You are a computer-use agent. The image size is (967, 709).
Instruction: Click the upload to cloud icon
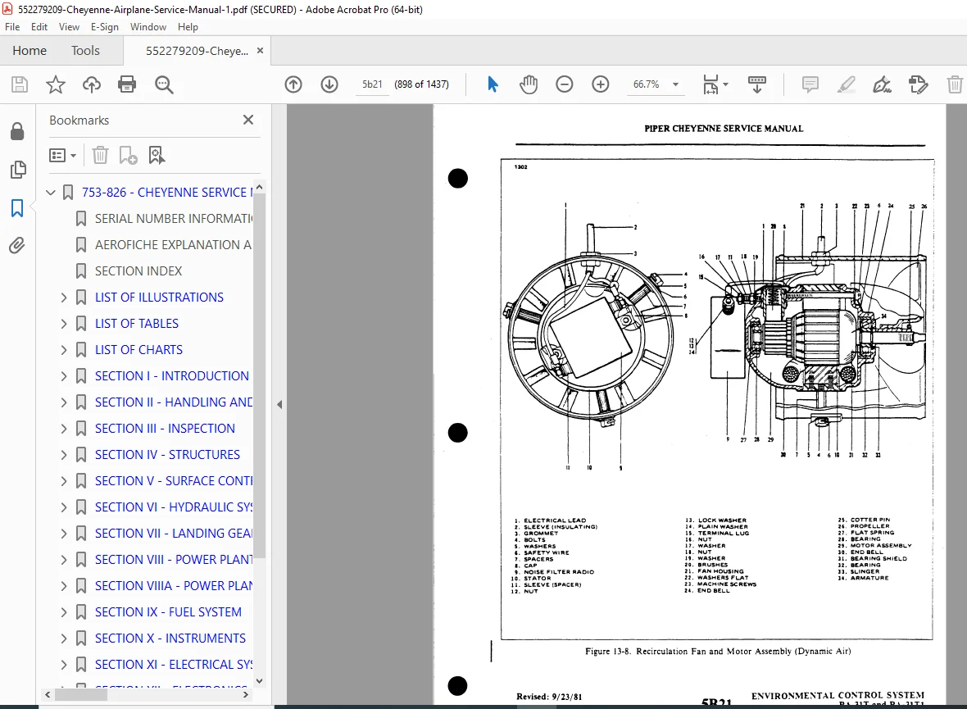click(x=92, y=84)
